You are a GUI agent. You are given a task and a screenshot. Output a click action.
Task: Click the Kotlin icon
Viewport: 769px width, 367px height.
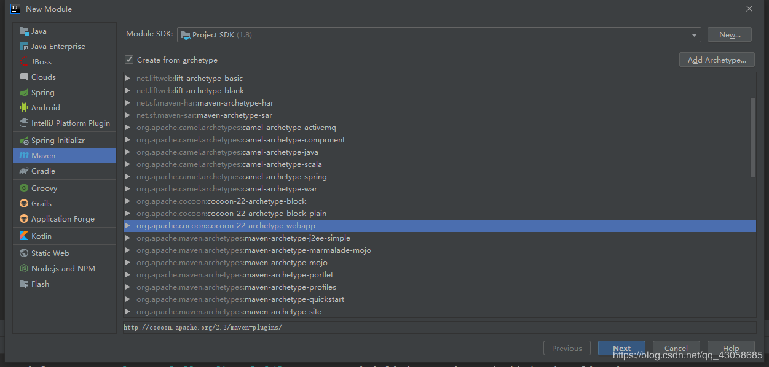pos(24,236)
